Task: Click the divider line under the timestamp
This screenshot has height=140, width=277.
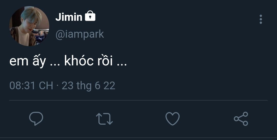Action: (138, 100)
